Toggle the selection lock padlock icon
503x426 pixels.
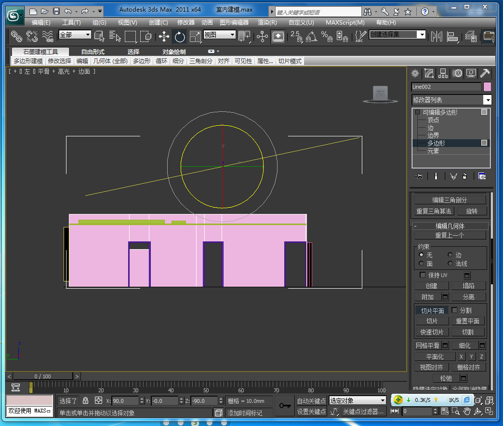[x=85, y=401]
